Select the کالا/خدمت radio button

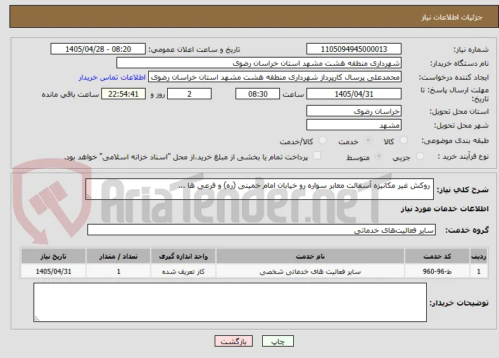[323, 140]
